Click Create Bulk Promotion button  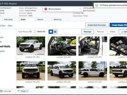(x=97, y=25)
